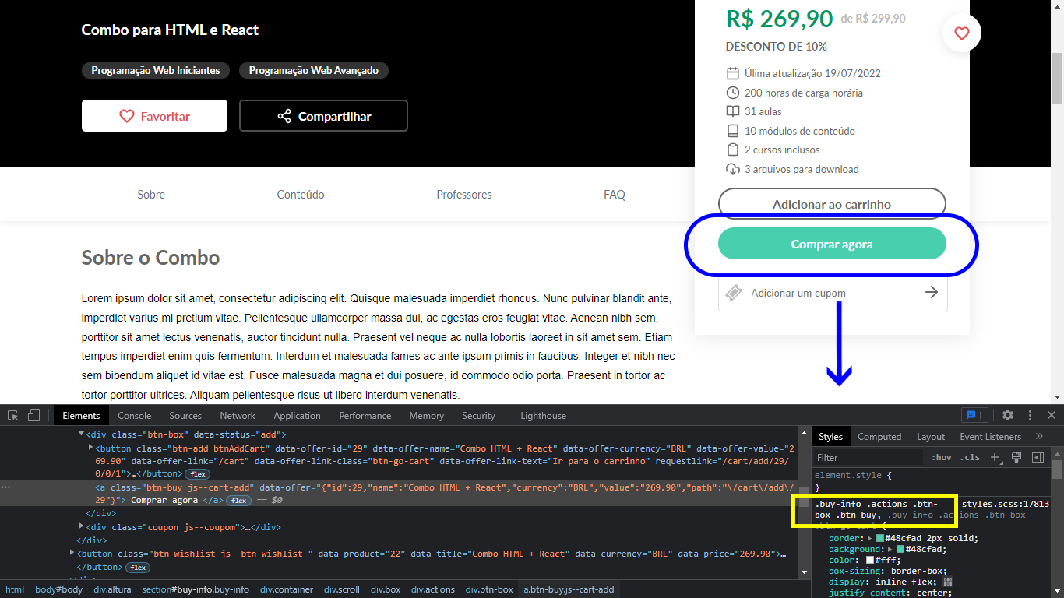Open the DevTools three-dot customize menu
Image resolution: width=1064 pixels, height=598 pixels.
point(1030,415)
